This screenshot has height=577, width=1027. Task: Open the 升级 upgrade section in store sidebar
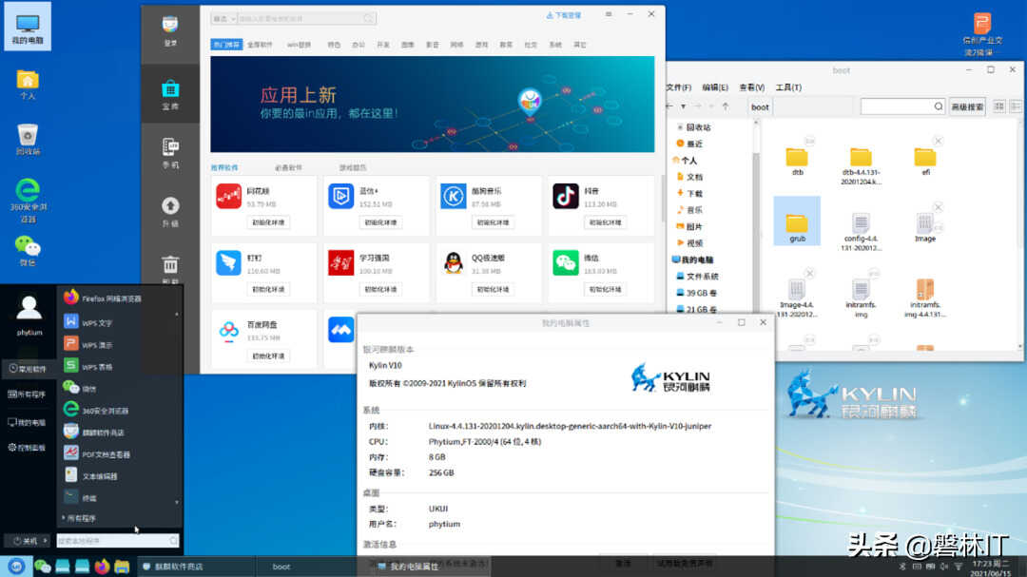tap(170, 212)
